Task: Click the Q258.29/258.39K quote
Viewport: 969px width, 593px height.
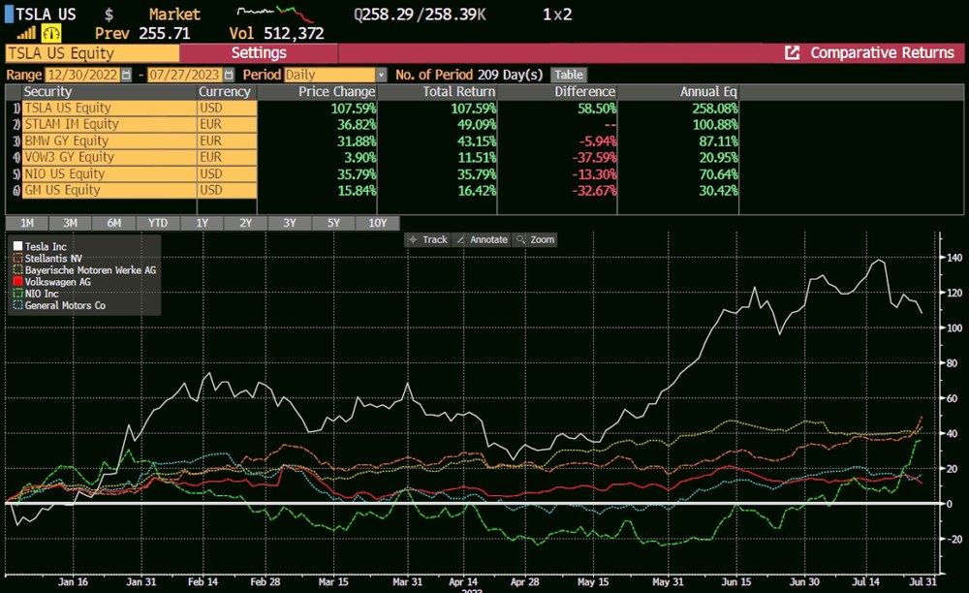Action: point(420,15)
